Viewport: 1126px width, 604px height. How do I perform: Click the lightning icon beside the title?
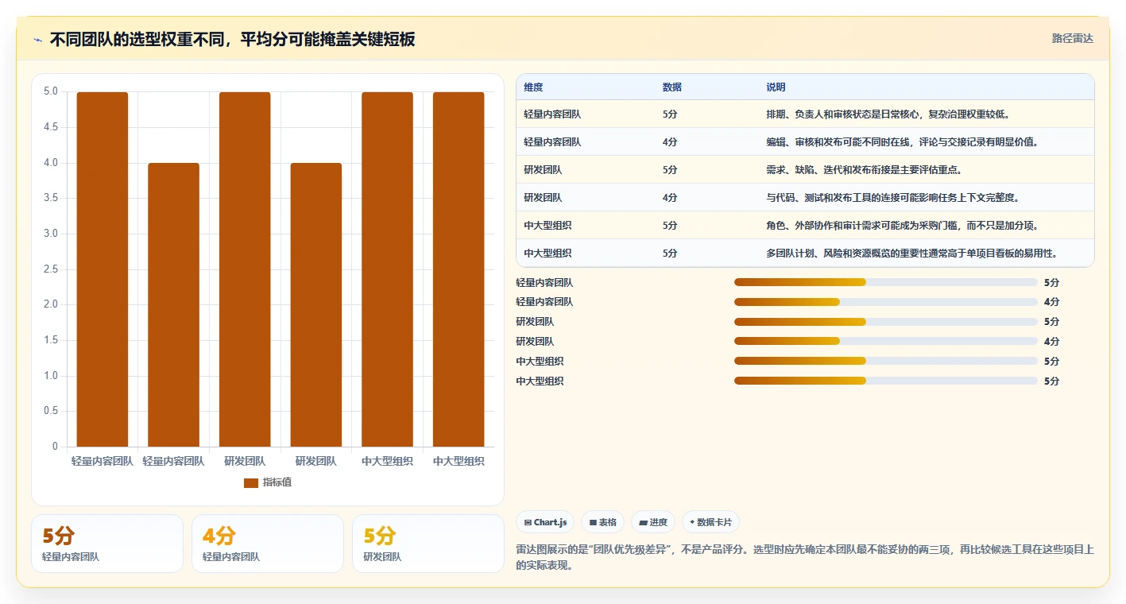(x=37, y=40)
